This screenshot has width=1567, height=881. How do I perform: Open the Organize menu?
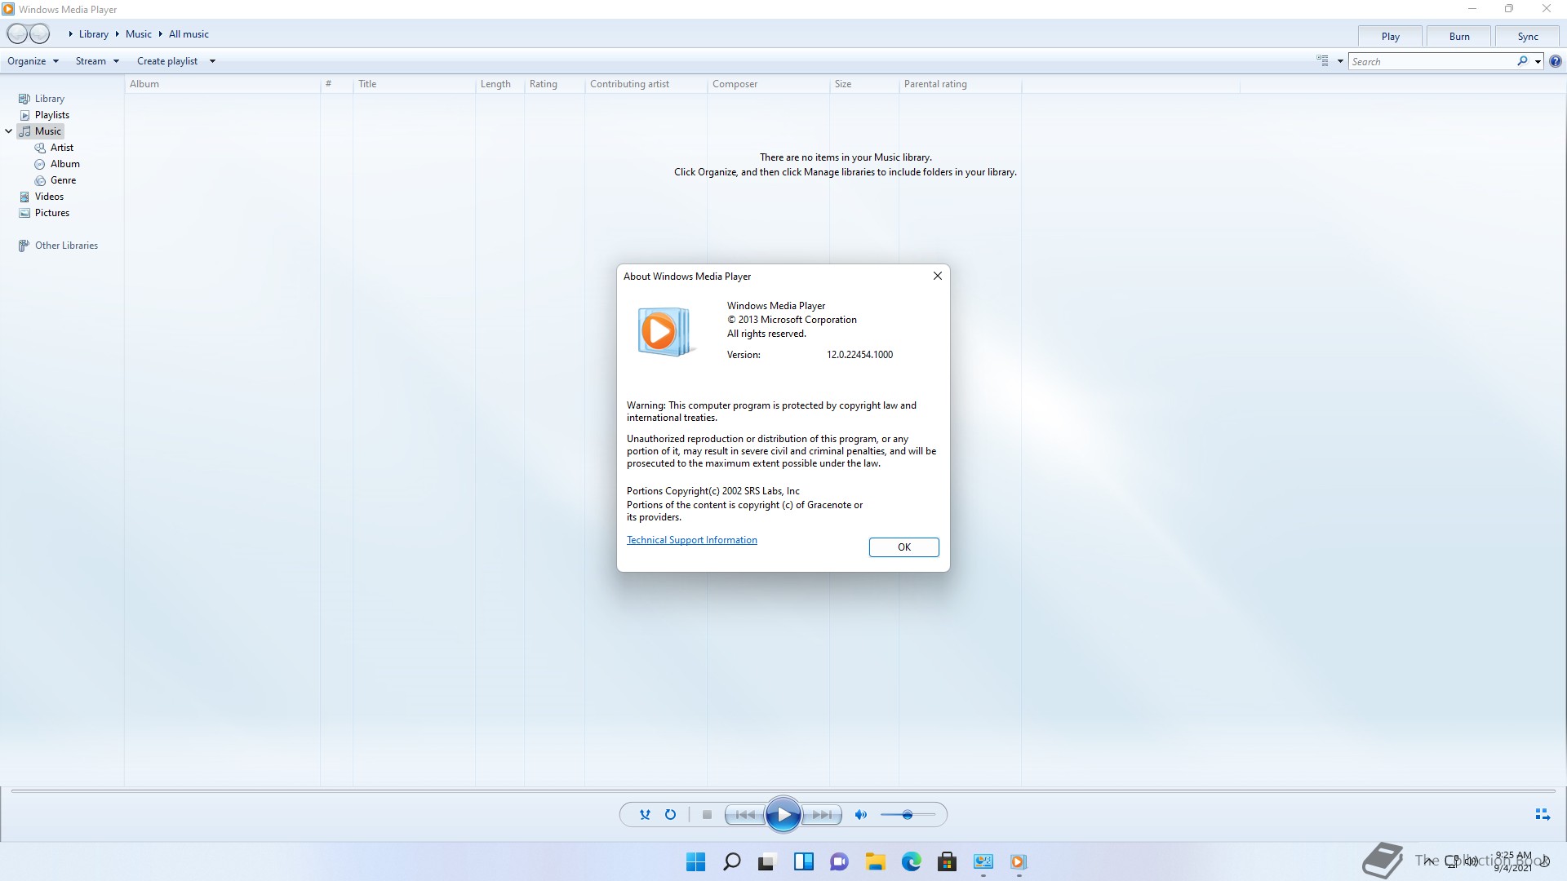point(33,61)
